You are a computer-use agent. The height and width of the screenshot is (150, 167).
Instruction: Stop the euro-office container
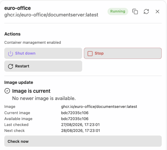coord(123,53)
